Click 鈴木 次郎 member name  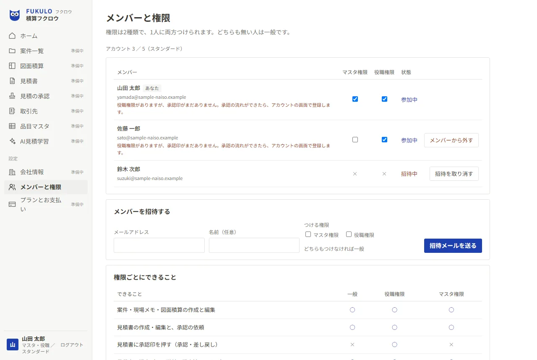pos(128,169)
